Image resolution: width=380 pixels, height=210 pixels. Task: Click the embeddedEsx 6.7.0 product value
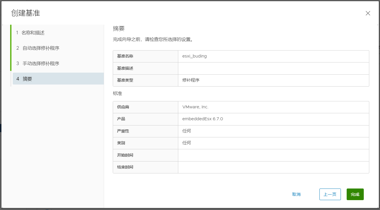(x=203, y=119)
